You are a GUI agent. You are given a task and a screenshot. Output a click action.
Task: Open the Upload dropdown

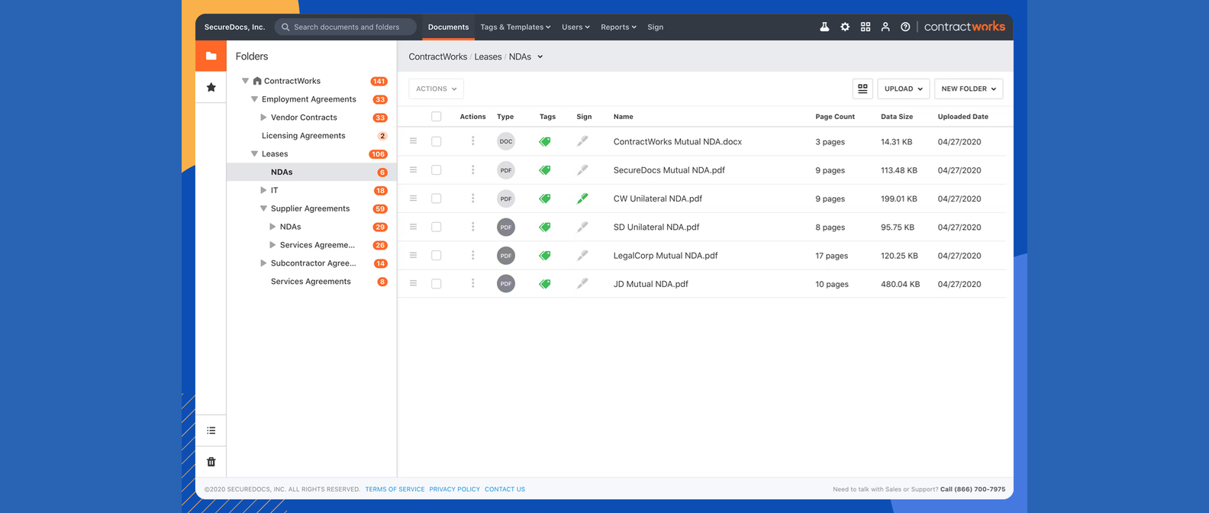(x=904, y=89)
